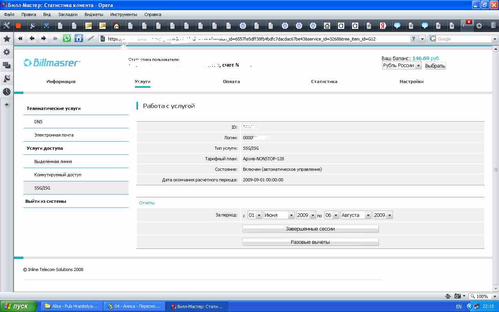Go to browser home page icon
Image resolution: width=499 pixels, height=312 pixels.
click(x=79, y=38)
